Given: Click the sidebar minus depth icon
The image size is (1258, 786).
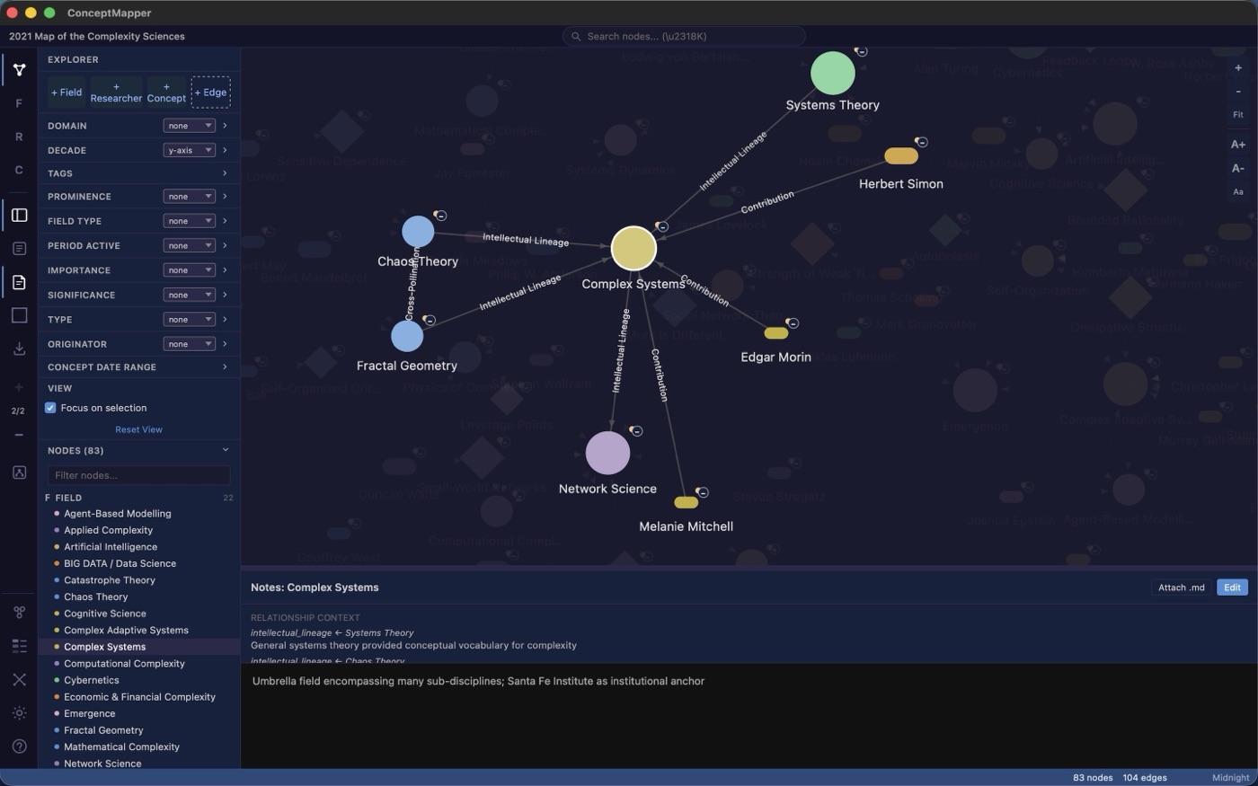Looking at the screenshot, I should pyautogui.click(x=19, y=435).
